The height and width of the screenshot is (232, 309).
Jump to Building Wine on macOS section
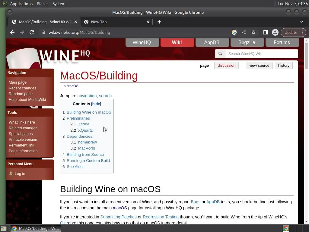(x=89, y=112)
